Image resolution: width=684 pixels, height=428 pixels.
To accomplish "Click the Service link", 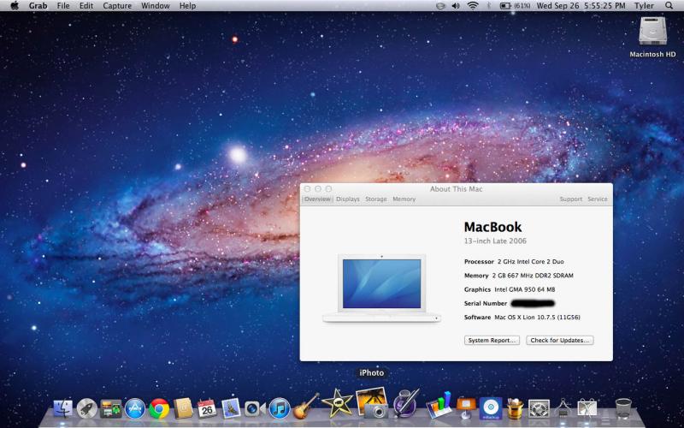I will click(597, 199).
